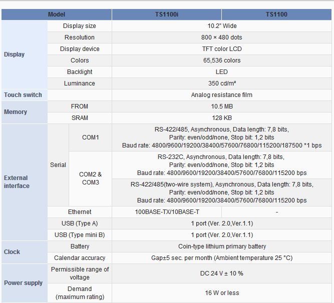This screenshot has height=303, width=334.
Task: Click the TS1100i model column header
Action: pyautogui.click(x=166, y=14)
